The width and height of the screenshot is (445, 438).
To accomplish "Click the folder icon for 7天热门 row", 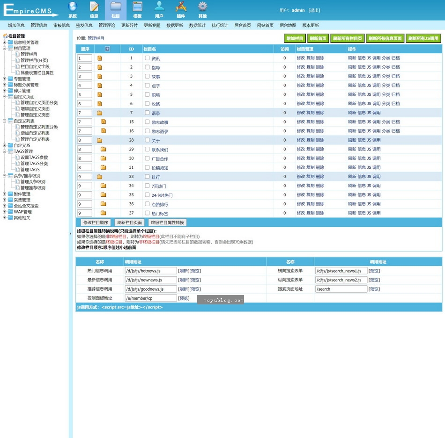I will 104,186.
